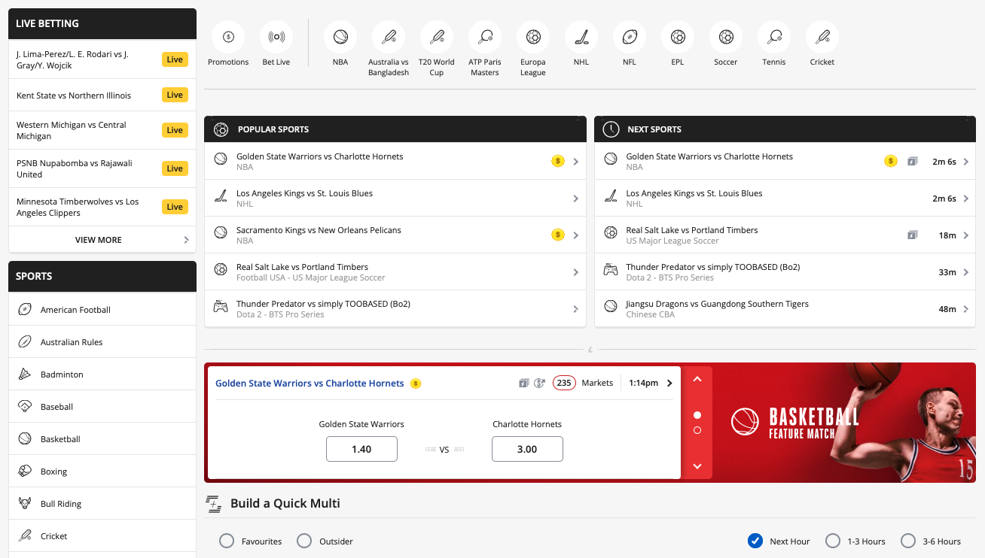Select the Favourites radio button
Viewport: 985px width, 558px height.
click(x=227, y=541)
